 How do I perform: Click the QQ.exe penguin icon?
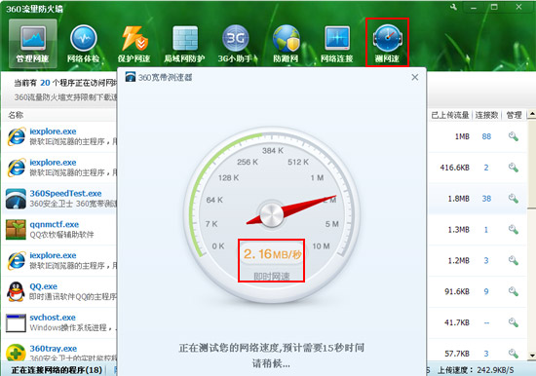(x=16, y=291)
